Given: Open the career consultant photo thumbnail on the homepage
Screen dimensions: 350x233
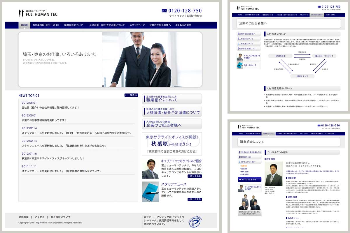Looking at the screenshot, I should pos(150,169).
